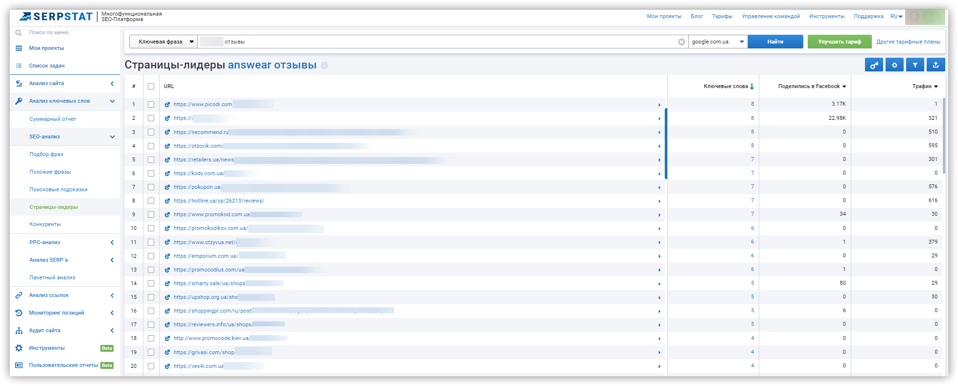Open Управление командой top link

[771, 17]
